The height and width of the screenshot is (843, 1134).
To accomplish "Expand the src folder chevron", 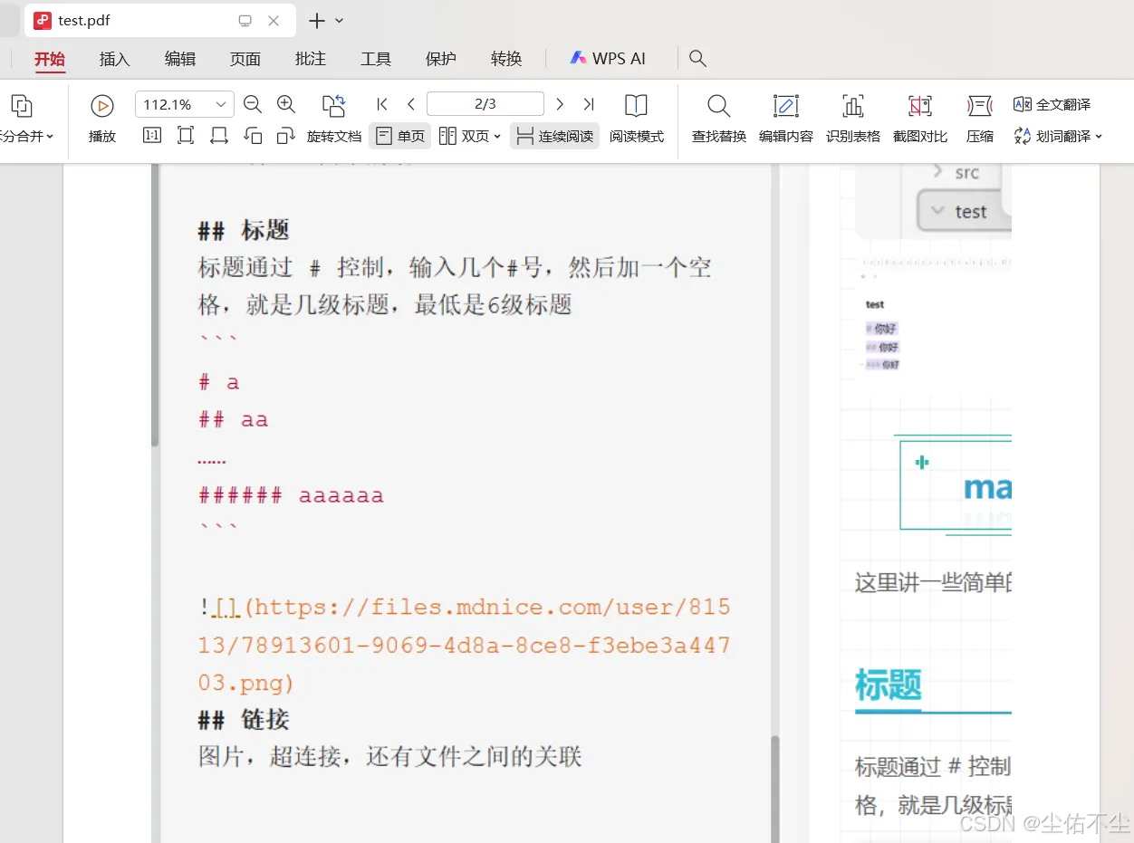I will click(x=938, y=171).
